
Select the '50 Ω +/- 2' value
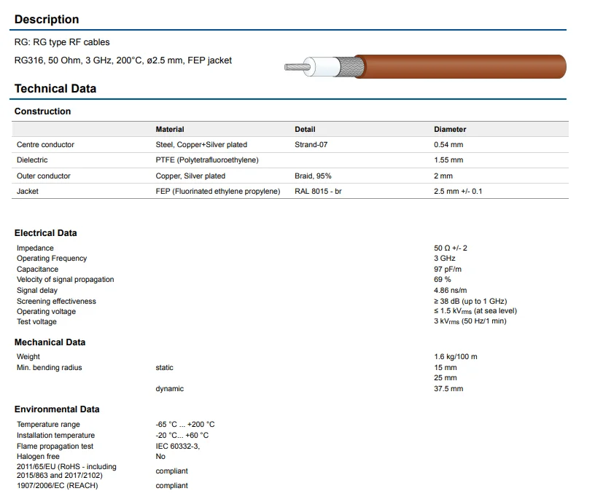click(451, 248)
